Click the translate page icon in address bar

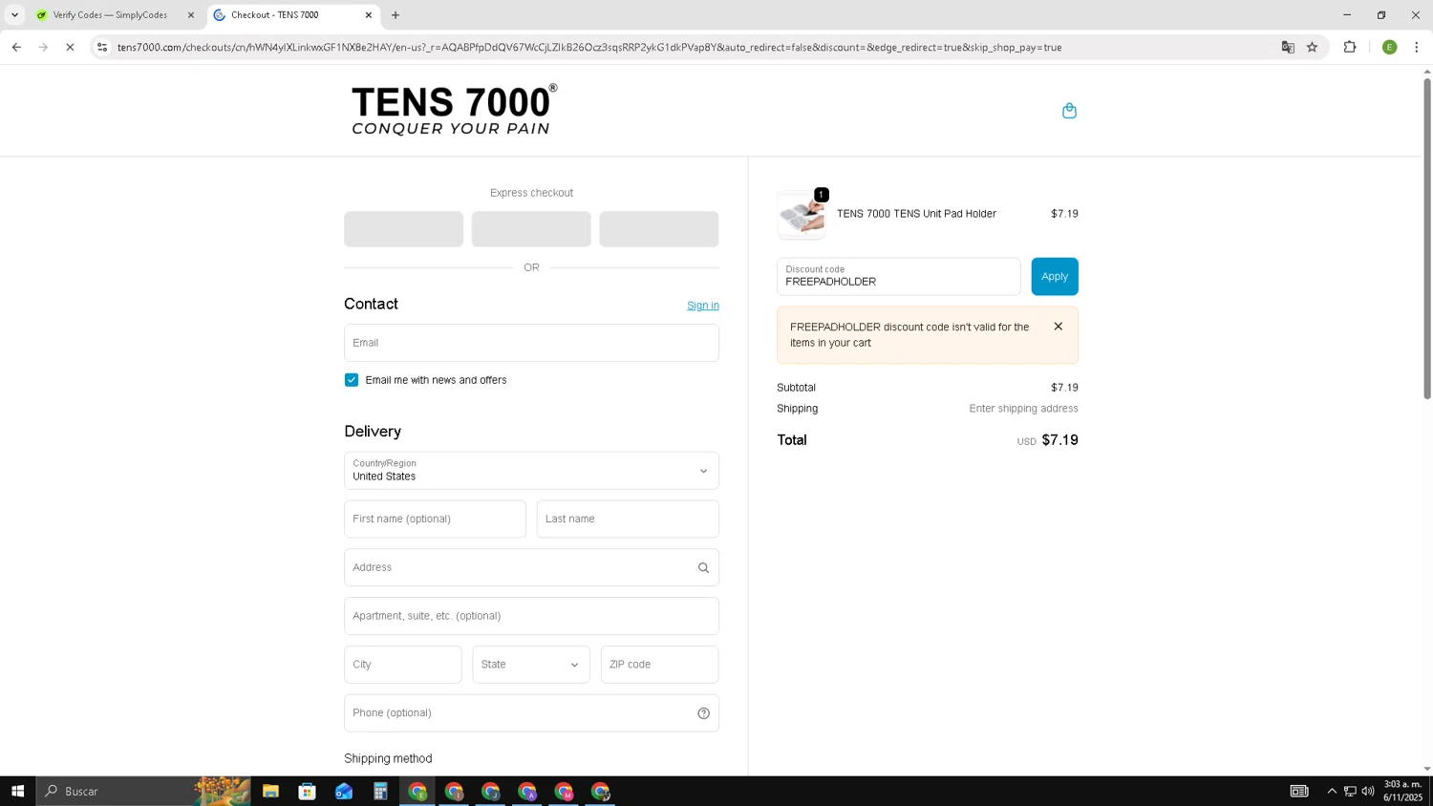(x=1288, y=47)
